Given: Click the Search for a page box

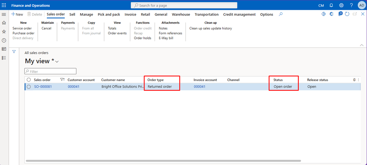Looking at the screenshot, I should point(184,5).
